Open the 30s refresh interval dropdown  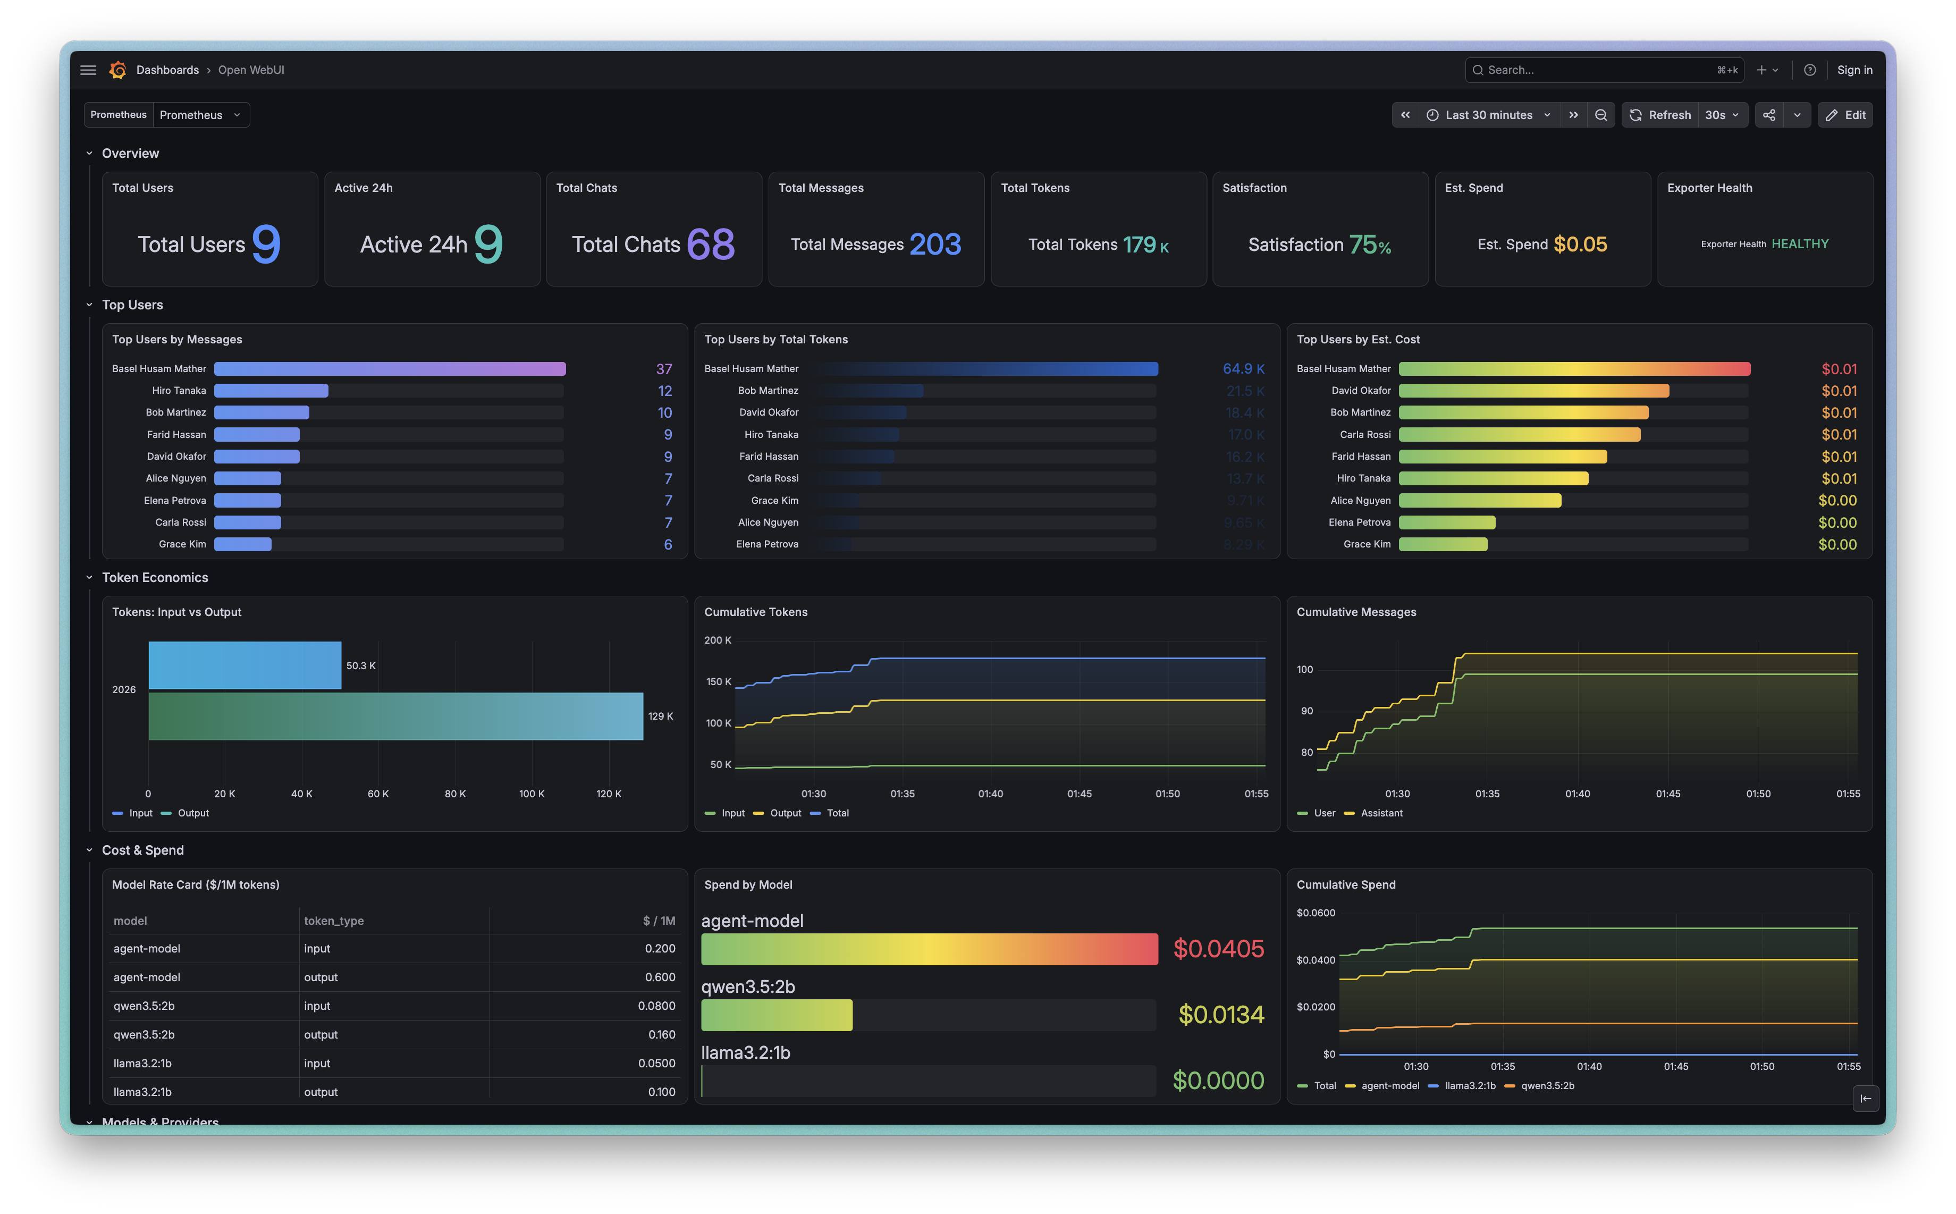[x=1722, y=115]
